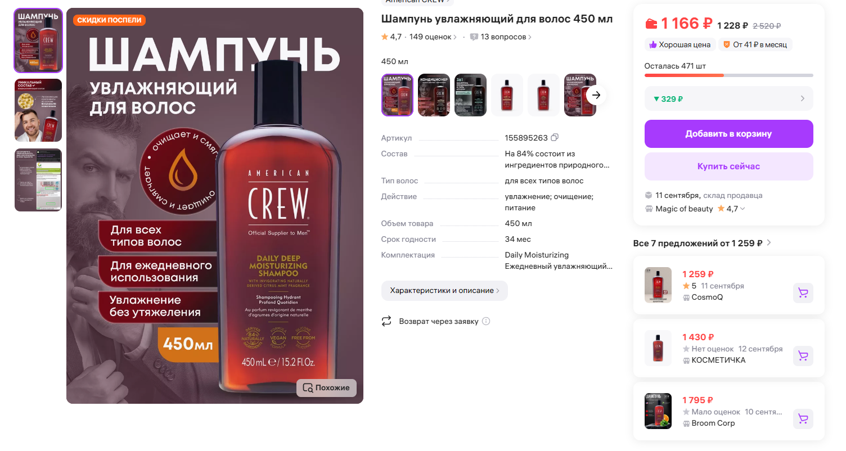Click the Хорошая цена badge
The image size is (846, 451).
679,44
